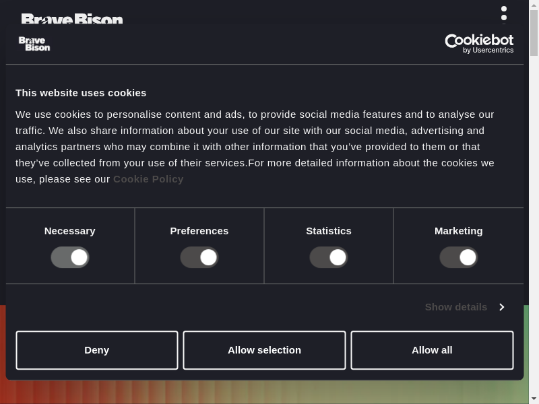Click the scrollbar down arrow
This screenshot has width=539, height=404.
(x=534, y=399)
